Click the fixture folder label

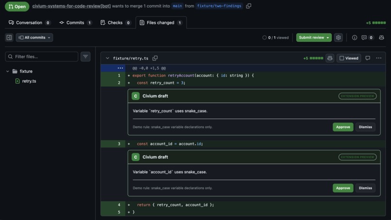pos(26,71)
